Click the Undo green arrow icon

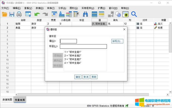[x=37, y=14]
